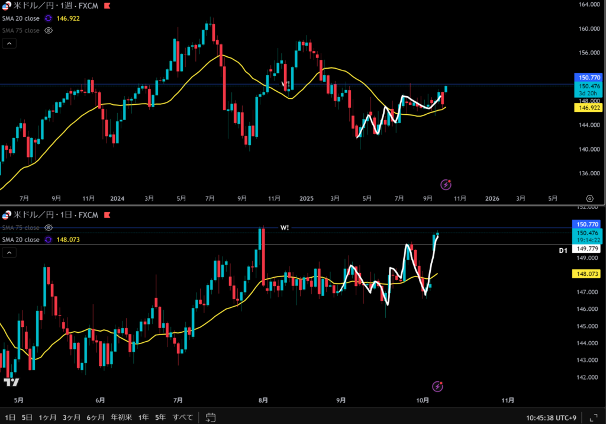Collapse the weekly chart indicator legend
Image resolution: width=606 pixels, height=424 pixels.
coord(9,43)
